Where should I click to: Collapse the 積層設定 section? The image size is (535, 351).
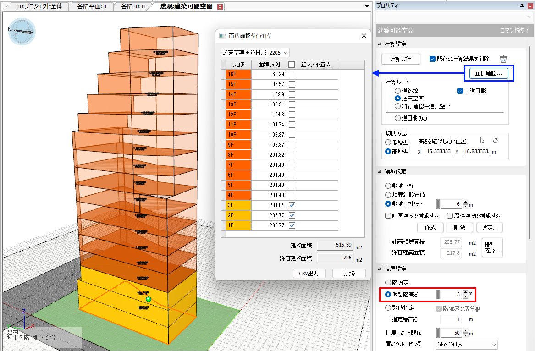[x=380, y=269]
